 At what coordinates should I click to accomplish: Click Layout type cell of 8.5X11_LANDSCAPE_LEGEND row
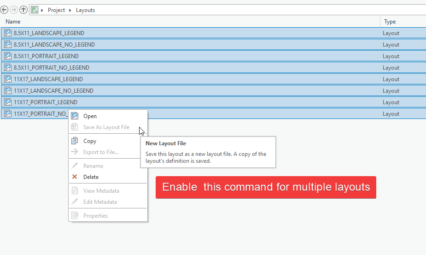(x=391, y=33)
